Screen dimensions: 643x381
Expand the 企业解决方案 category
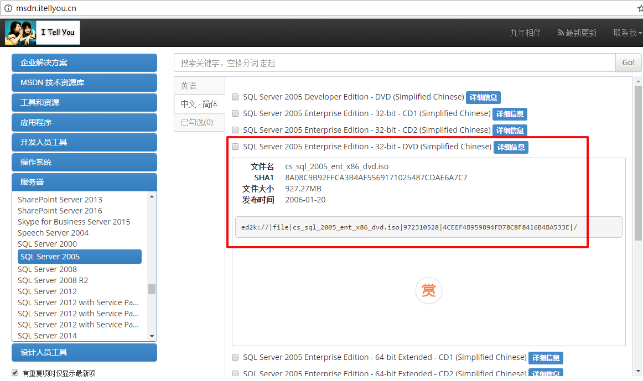click(x=85, y=62)
